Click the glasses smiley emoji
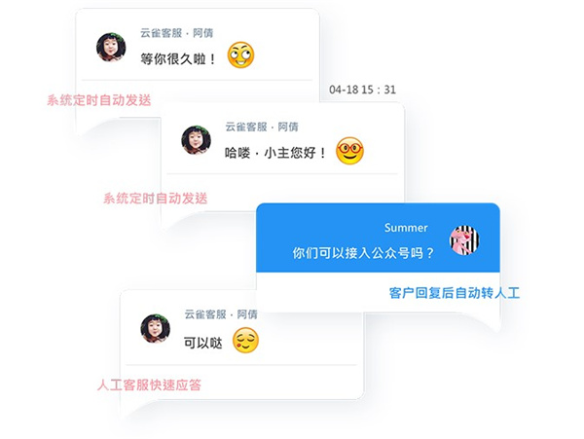 pyautogui.click(x=349, y=151)
